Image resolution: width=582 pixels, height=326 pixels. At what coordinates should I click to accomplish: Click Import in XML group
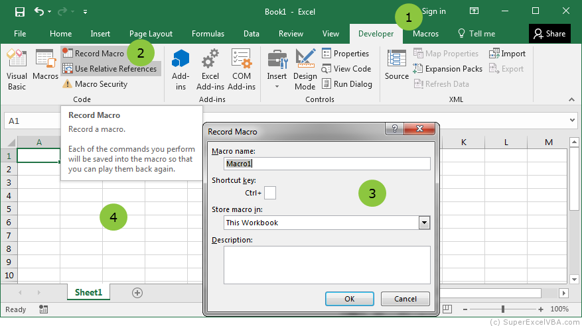(507, 54)
